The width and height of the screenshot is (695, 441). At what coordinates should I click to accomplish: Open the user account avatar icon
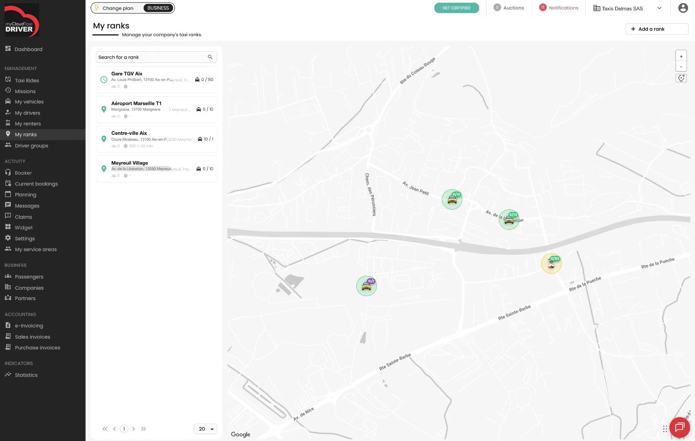click(683, 8)
